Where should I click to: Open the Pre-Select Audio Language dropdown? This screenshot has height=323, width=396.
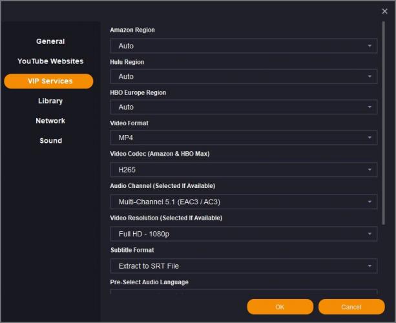pyautogui.click(x=243, y=293)
